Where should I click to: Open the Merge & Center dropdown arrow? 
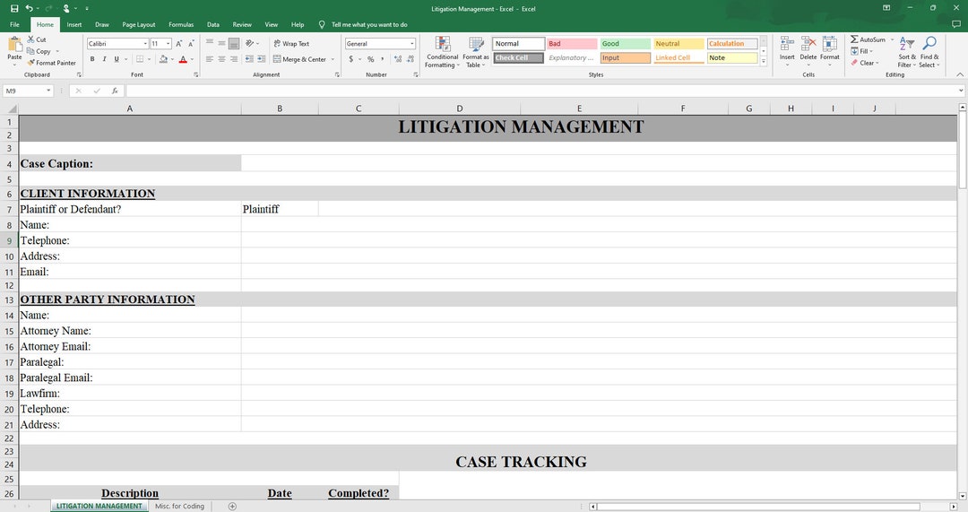pos(333,59)
